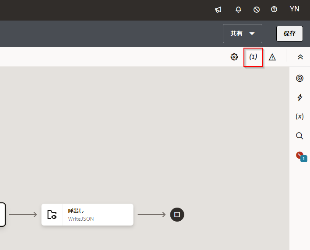
Task: Click the megaphone announcements icon
Action: [x=218, y=9]
